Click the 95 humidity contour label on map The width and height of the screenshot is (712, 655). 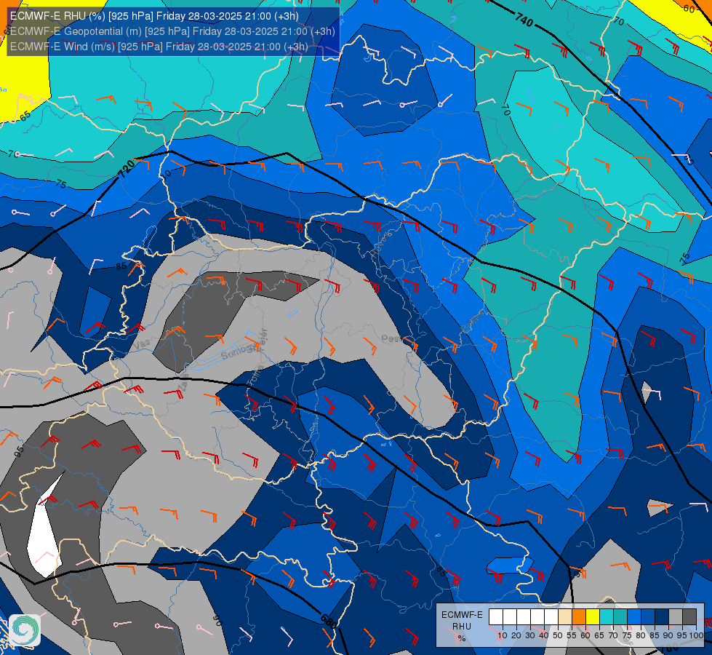(19, 451)
